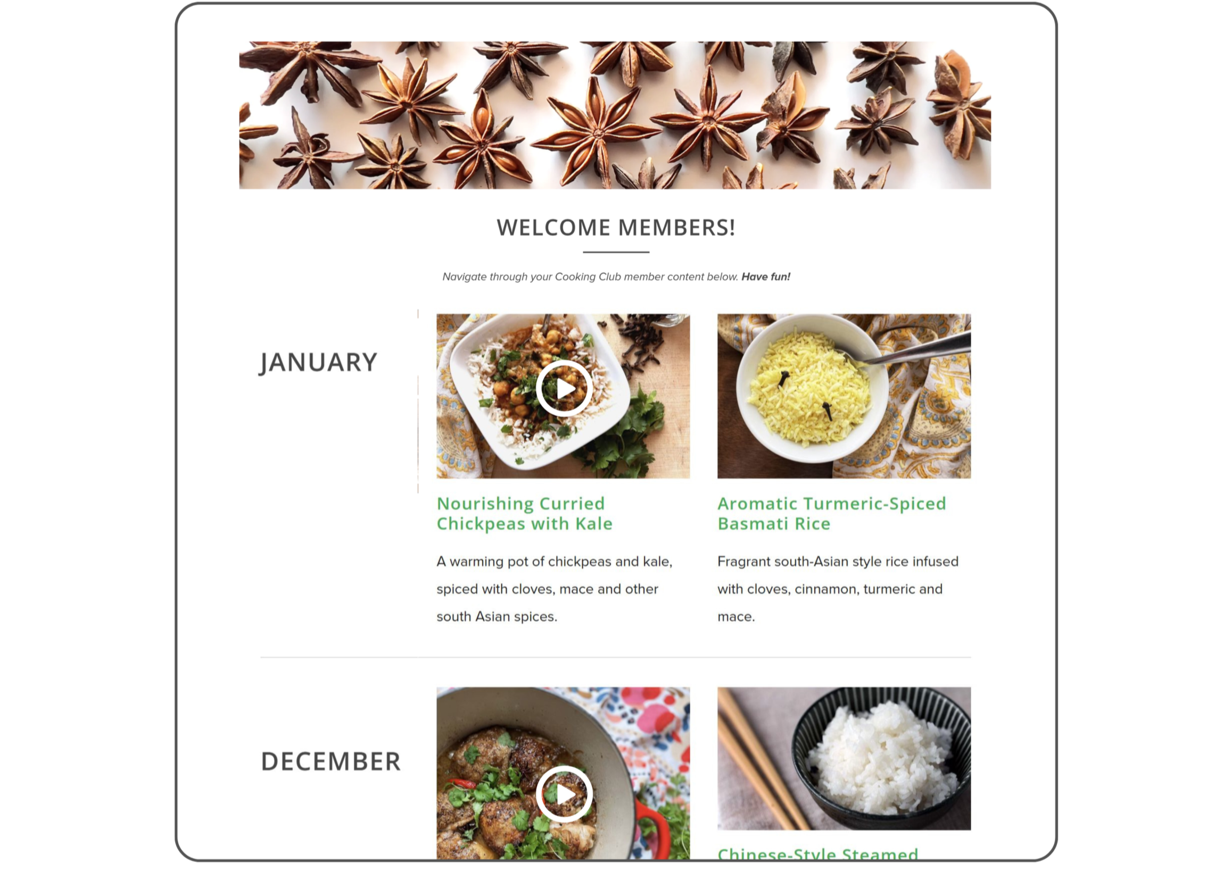
Task: Click the JANUARY month heading
Action: click(x=318, y=363)
